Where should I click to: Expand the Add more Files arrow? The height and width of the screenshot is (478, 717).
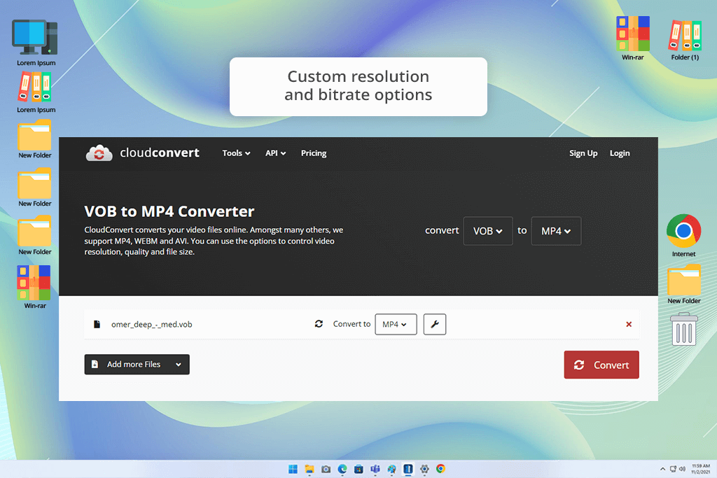179,364
